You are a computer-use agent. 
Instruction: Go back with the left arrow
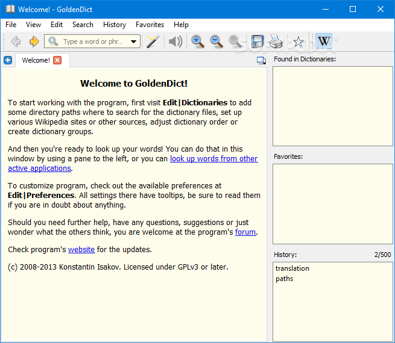click(16, 42)
